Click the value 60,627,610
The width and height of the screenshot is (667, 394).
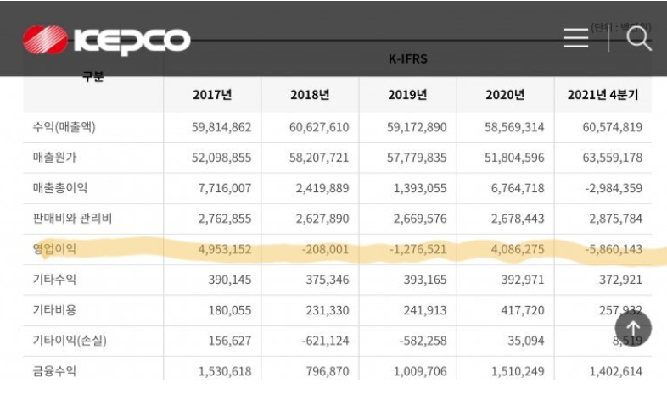click(319, 127)
